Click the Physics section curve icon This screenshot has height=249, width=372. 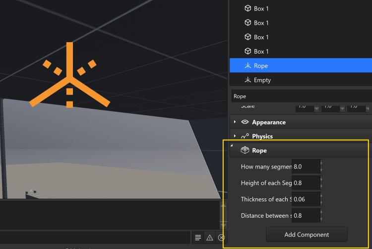(x=245, y=136)
